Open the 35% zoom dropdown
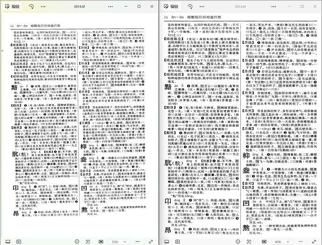Screen dimensions: 322x245 [x=119, y=242]
